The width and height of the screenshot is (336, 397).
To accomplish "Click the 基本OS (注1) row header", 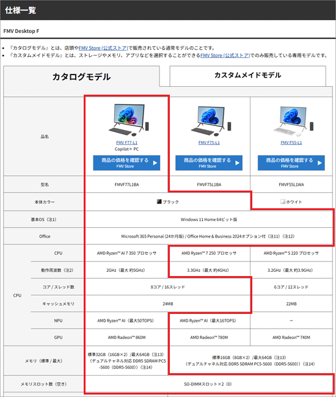I will pos(45,219).
